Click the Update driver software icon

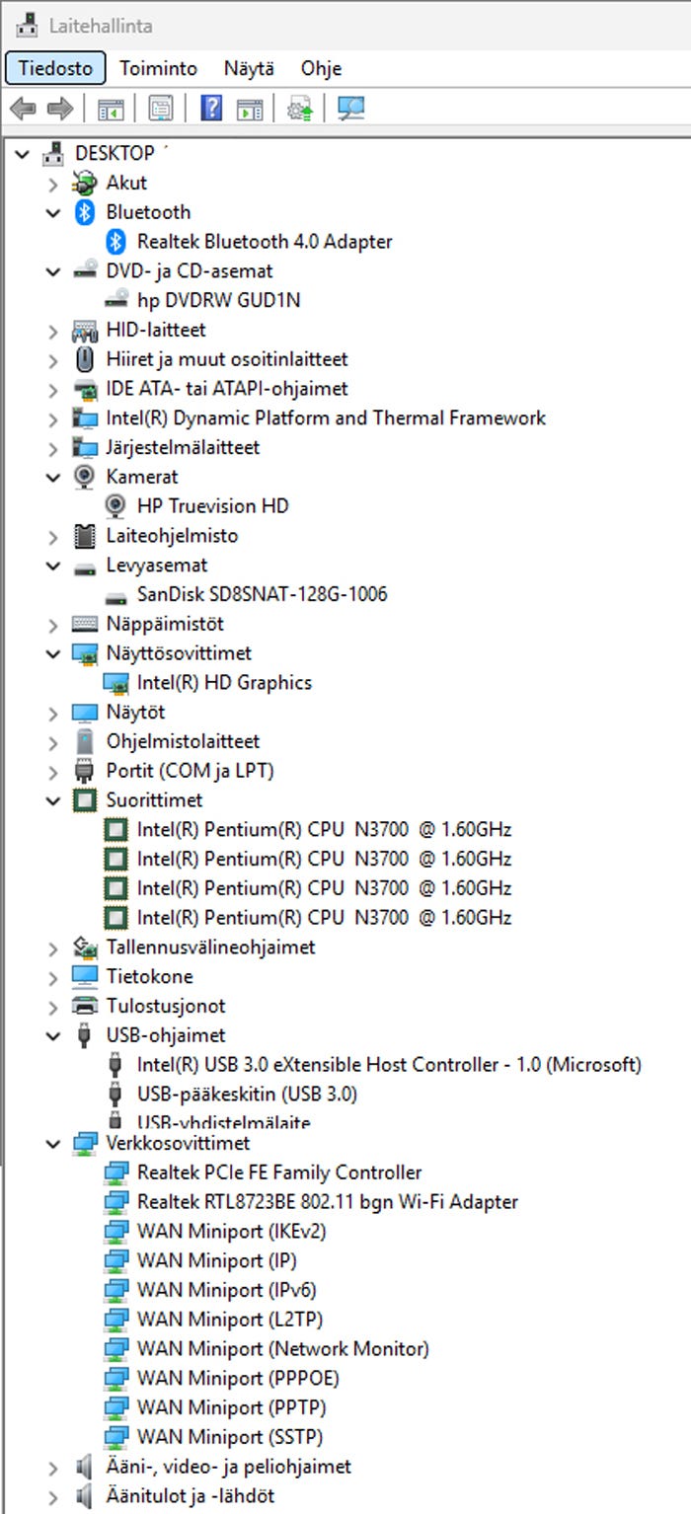tap(300, 109)
